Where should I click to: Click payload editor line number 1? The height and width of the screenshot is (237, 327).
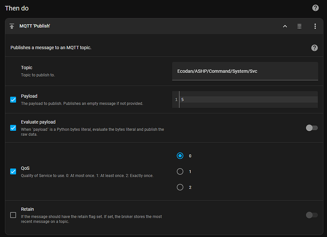pyautogui.click(x=176, y=100)
